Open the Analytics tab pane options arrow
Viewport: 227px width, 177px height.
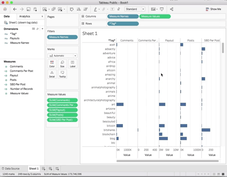42,17
